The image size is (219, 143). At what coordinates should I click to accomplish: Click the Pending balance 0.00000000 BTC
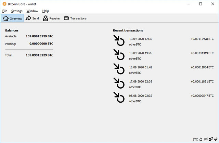(41, 44)
